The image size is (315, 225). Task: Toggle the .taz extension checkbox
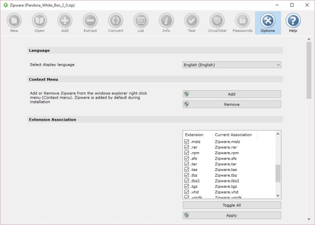tap(186, 169)
